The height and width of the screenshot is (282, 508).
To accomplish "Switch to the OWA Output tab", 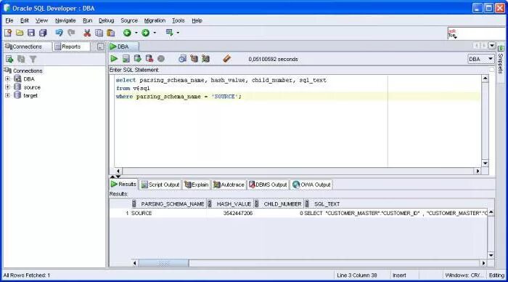I will coord(311,185).
